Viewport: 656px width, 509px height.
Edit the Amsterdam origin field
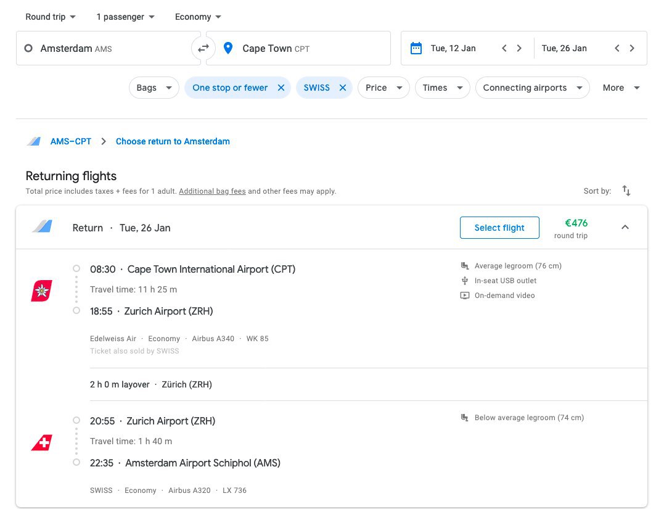click(x=109, y=48)
